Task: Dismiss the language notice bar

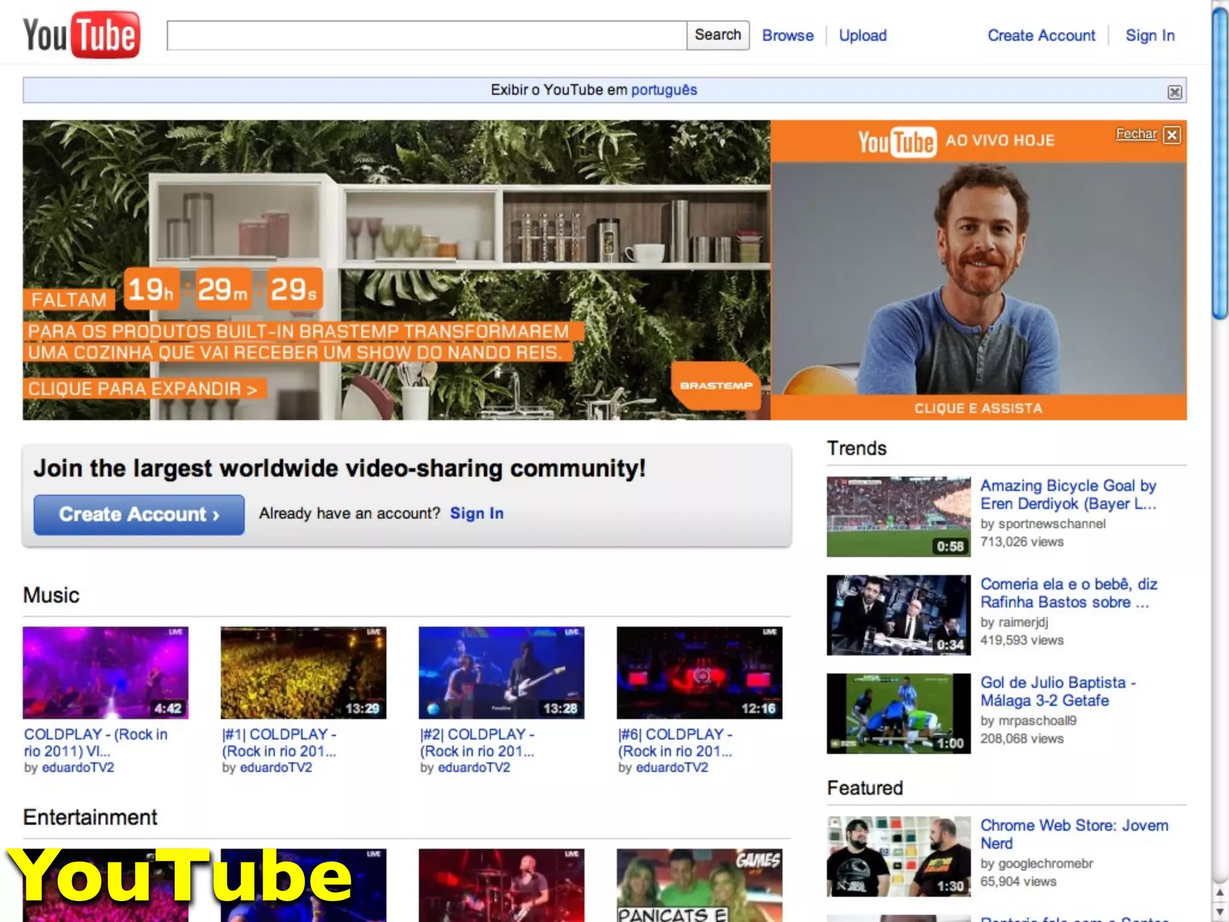Action: pos(1174,92)
